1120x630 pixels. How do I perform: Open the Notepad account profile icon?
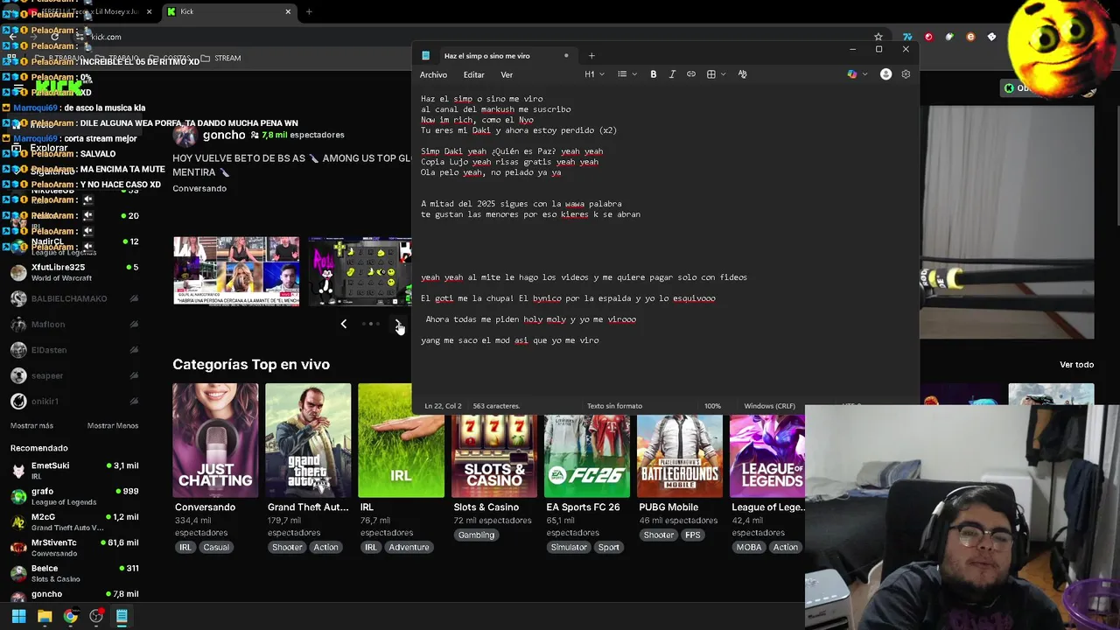tap(885, 74)
